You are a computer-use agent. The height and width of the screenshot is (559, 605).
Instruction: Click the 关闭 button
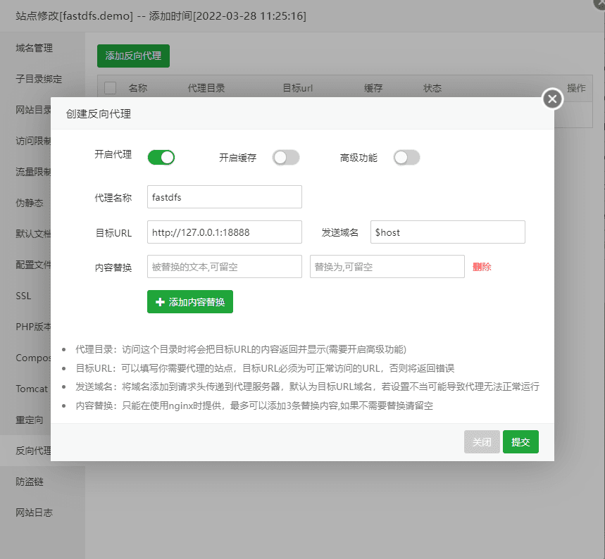click(482, 441)
